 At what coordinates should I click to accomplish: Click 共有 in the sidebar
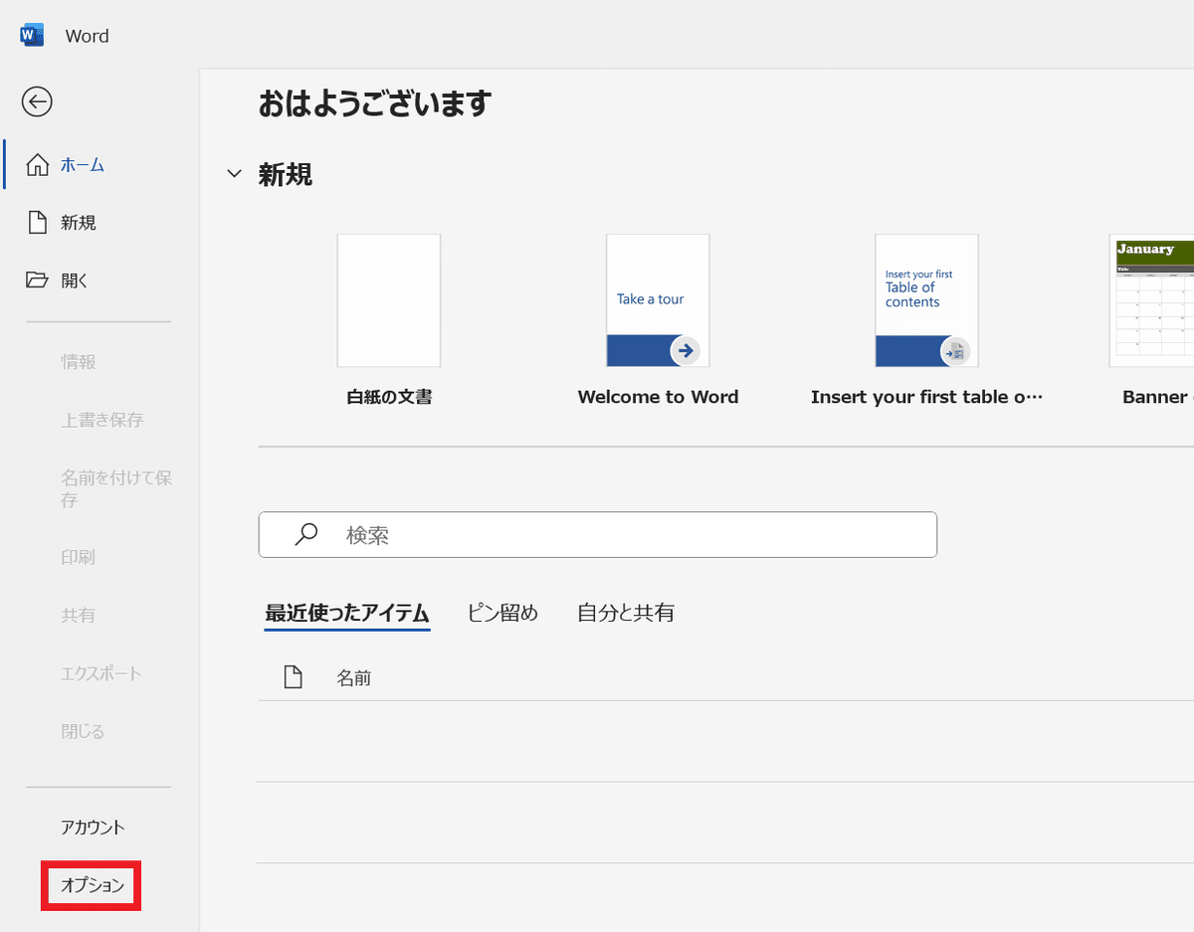(79, 616)
